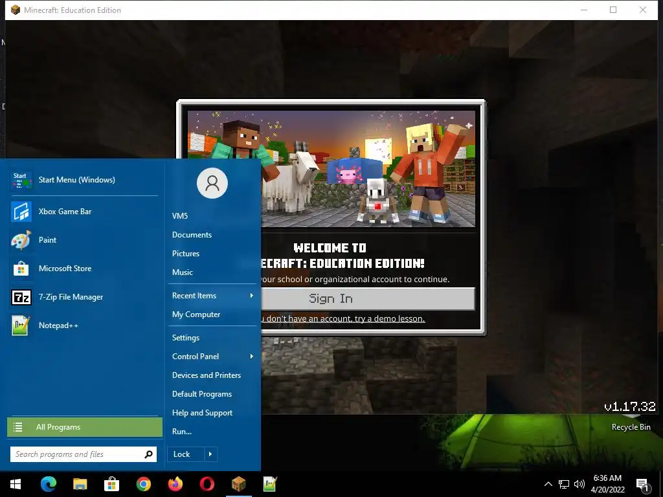Minimize the Minecraft: Education Edition window
Image resolution: width=663 pixels, height=497 pixels.
tap(584, 10)
